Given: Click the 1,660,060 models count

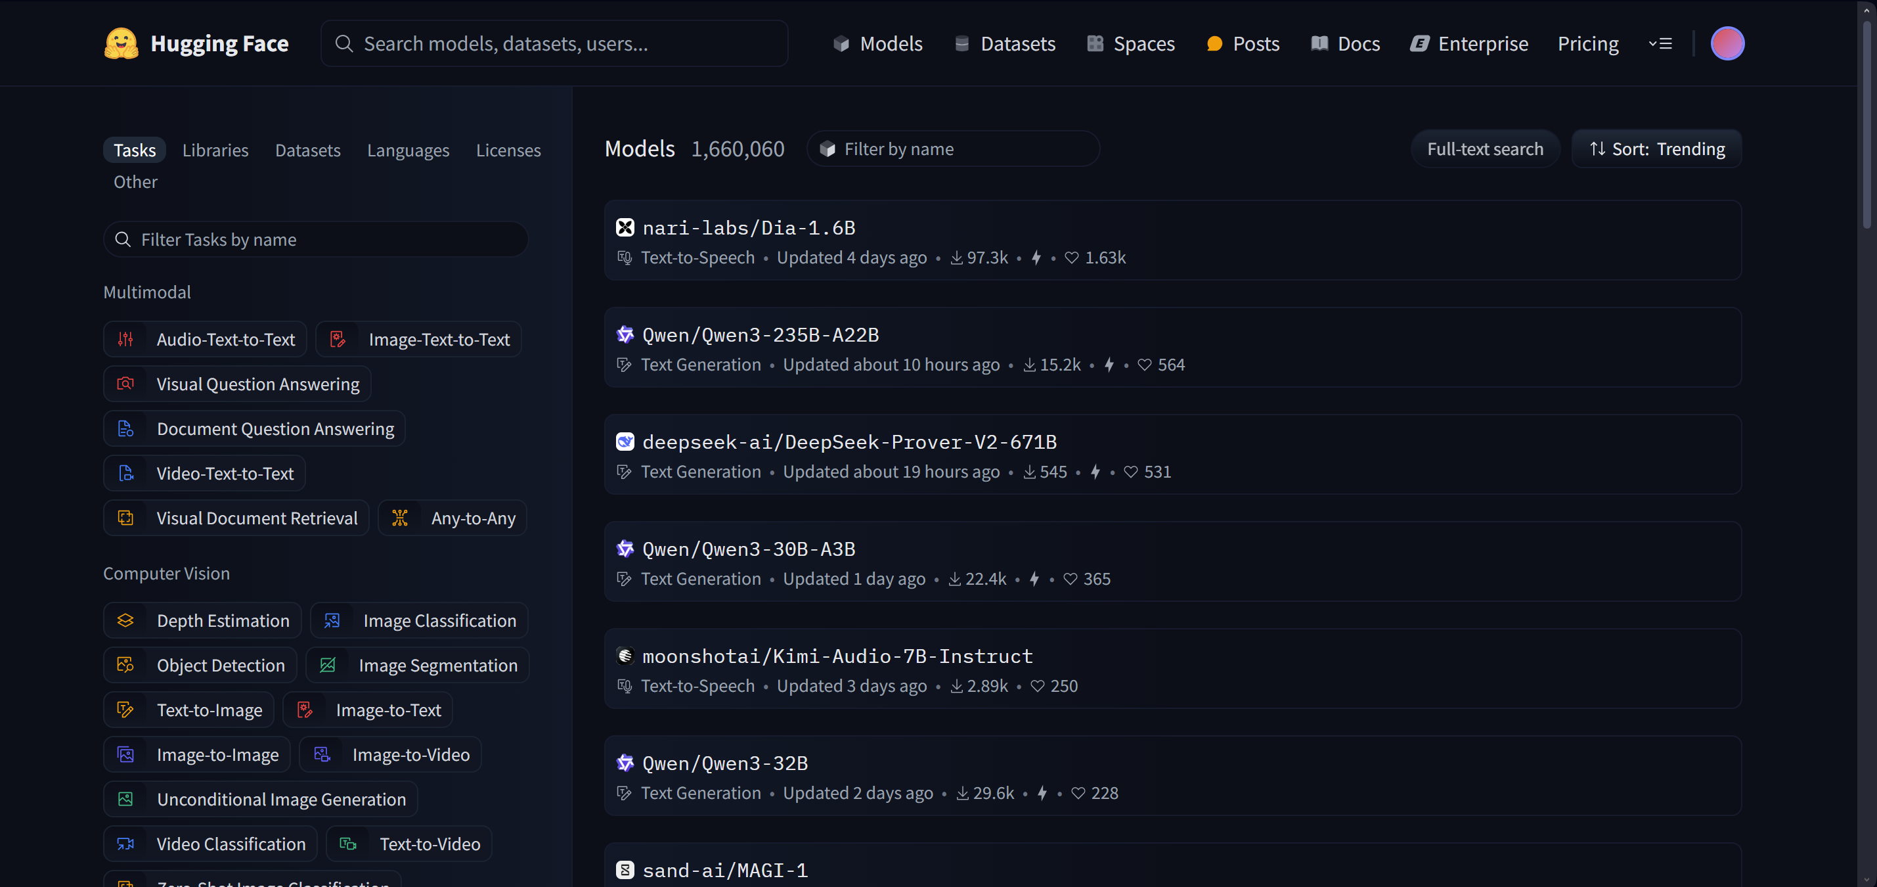Looking at the screenshot, I should click(738, 148).
